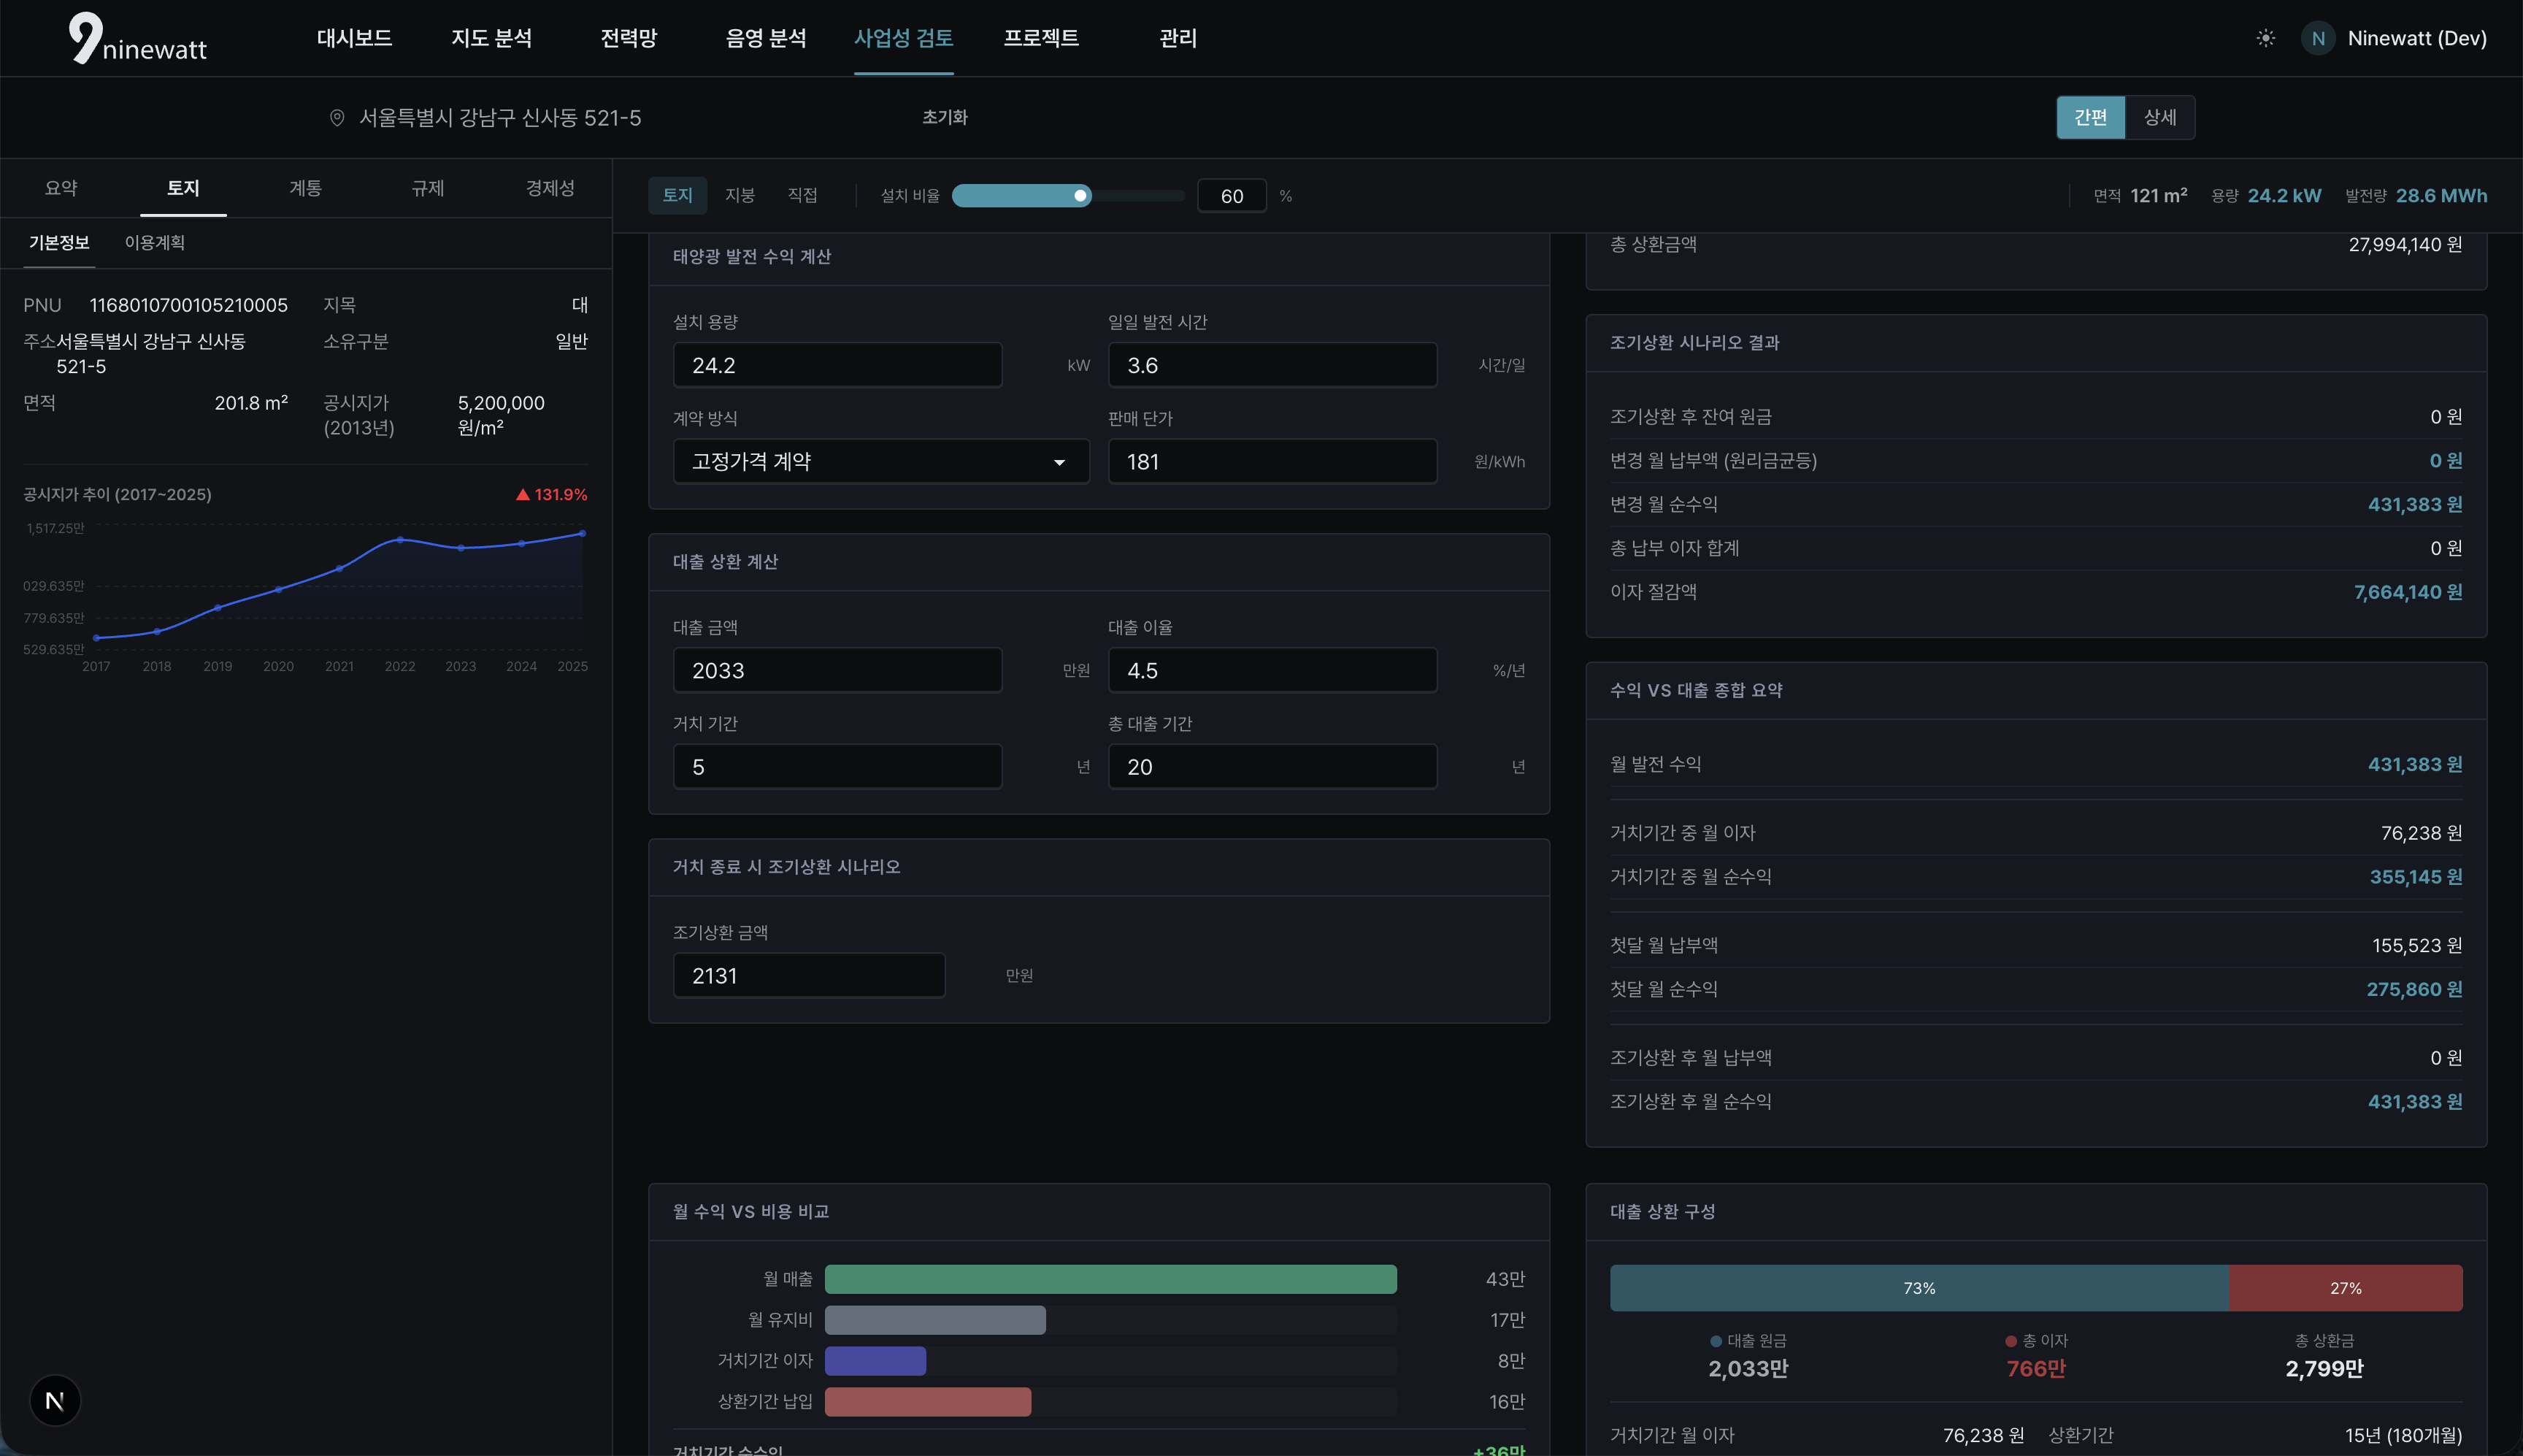Open the 대시보드 menu
The width and height of the screenshot is (2523, 1456).
[x=354, y=38]
